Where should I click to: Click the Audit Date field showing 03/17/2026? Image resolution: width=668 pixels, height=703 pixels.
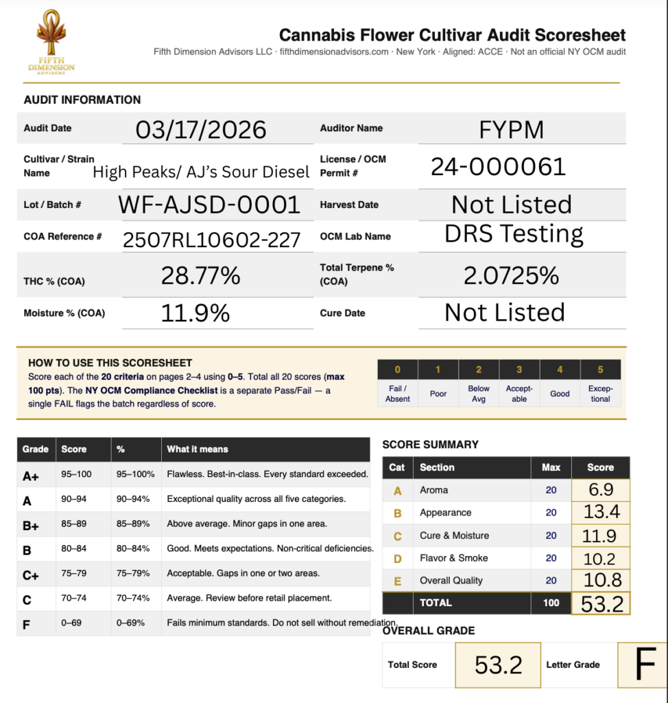coord(201,129)
